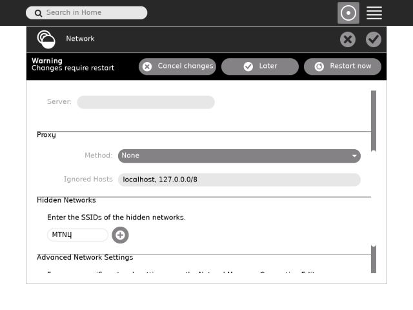Click the Hidden Networks section heading

click(x=66, y=200)
